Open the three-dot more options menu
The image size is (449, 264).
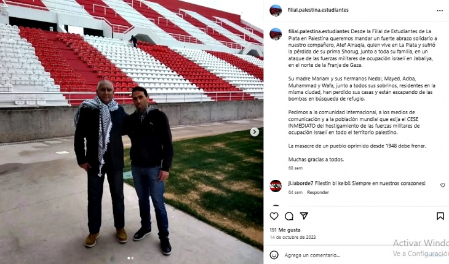(440, 10)
